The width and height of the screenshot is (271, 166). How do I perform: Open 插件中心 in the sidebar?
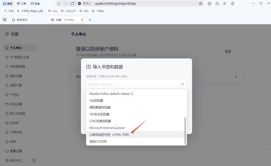pyautogui.click(x=14, y=160)
